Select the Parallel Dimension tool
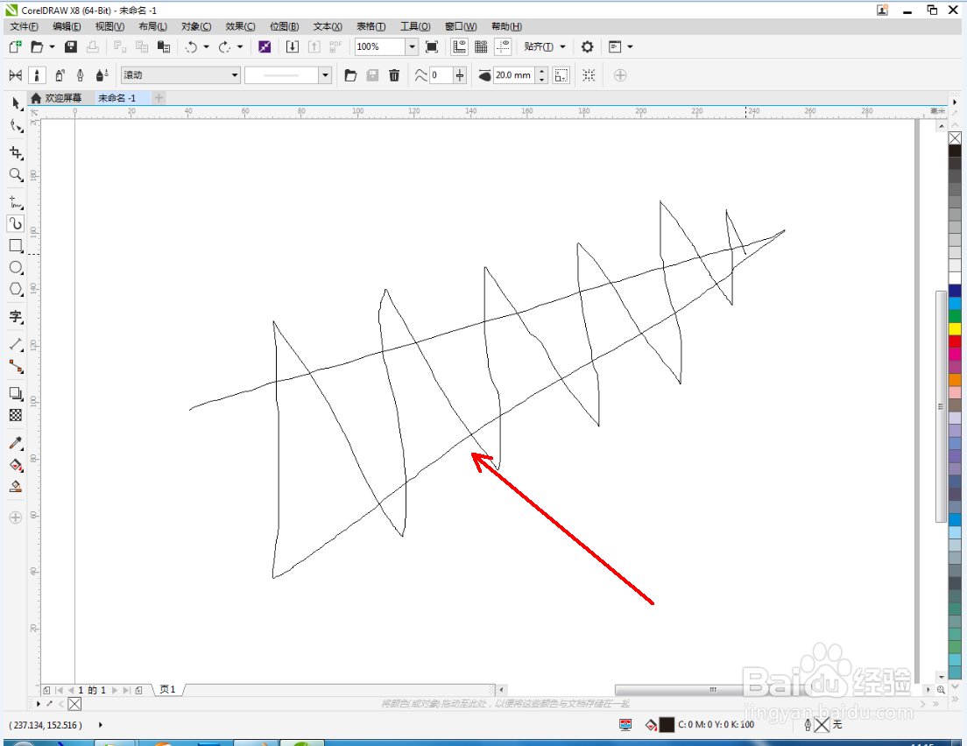 (16, 345)
